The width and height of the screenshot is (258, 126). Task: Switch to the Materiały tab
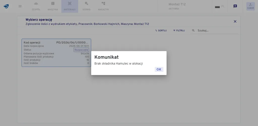point(70,6)
